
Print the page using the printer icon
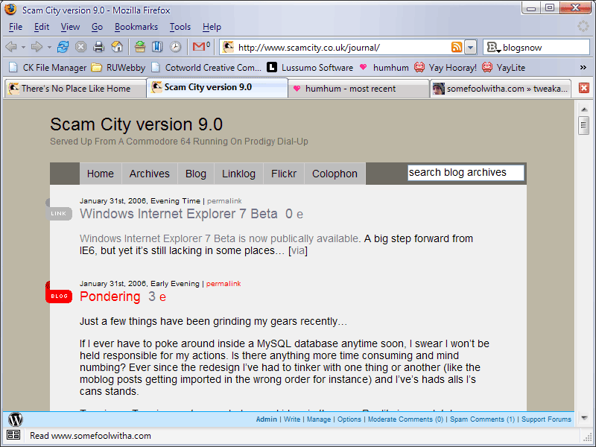point(99,47)
